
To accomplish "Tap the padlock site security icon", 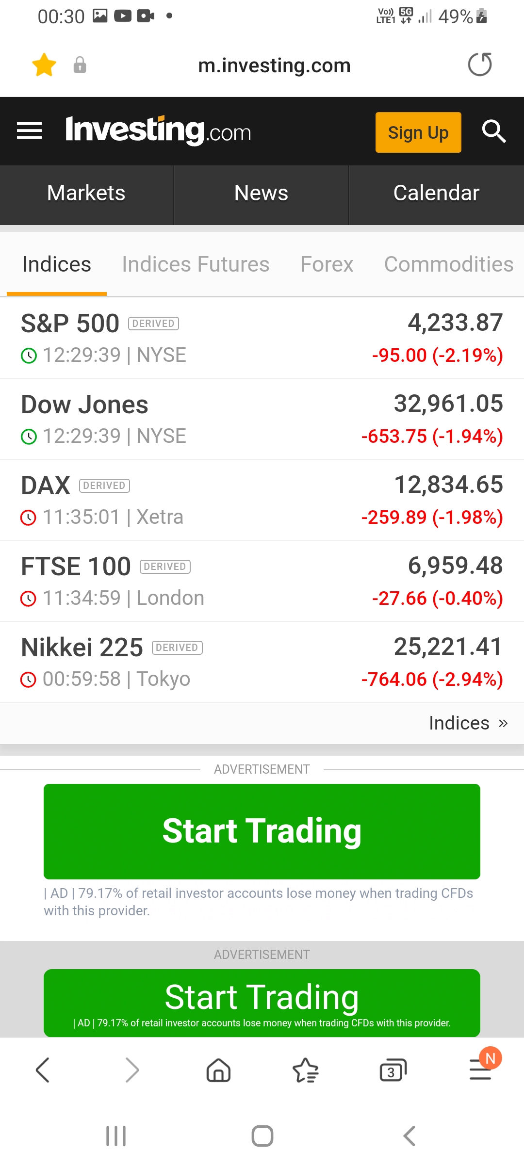I will click(80, 65).
